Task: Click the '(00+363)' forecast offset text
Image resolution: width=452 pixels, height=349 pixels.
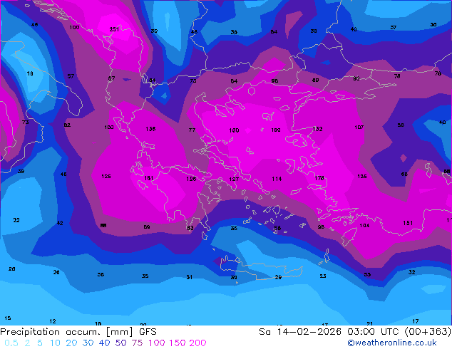Action: coord(428,332)
